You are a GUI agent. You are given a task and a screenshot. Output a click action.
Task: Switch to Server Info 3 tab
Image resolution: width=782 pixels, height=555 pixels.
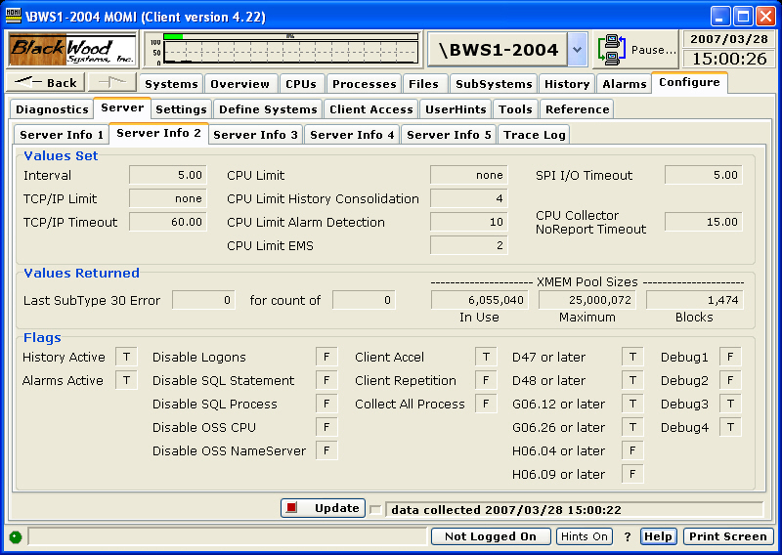pos(255,135)
